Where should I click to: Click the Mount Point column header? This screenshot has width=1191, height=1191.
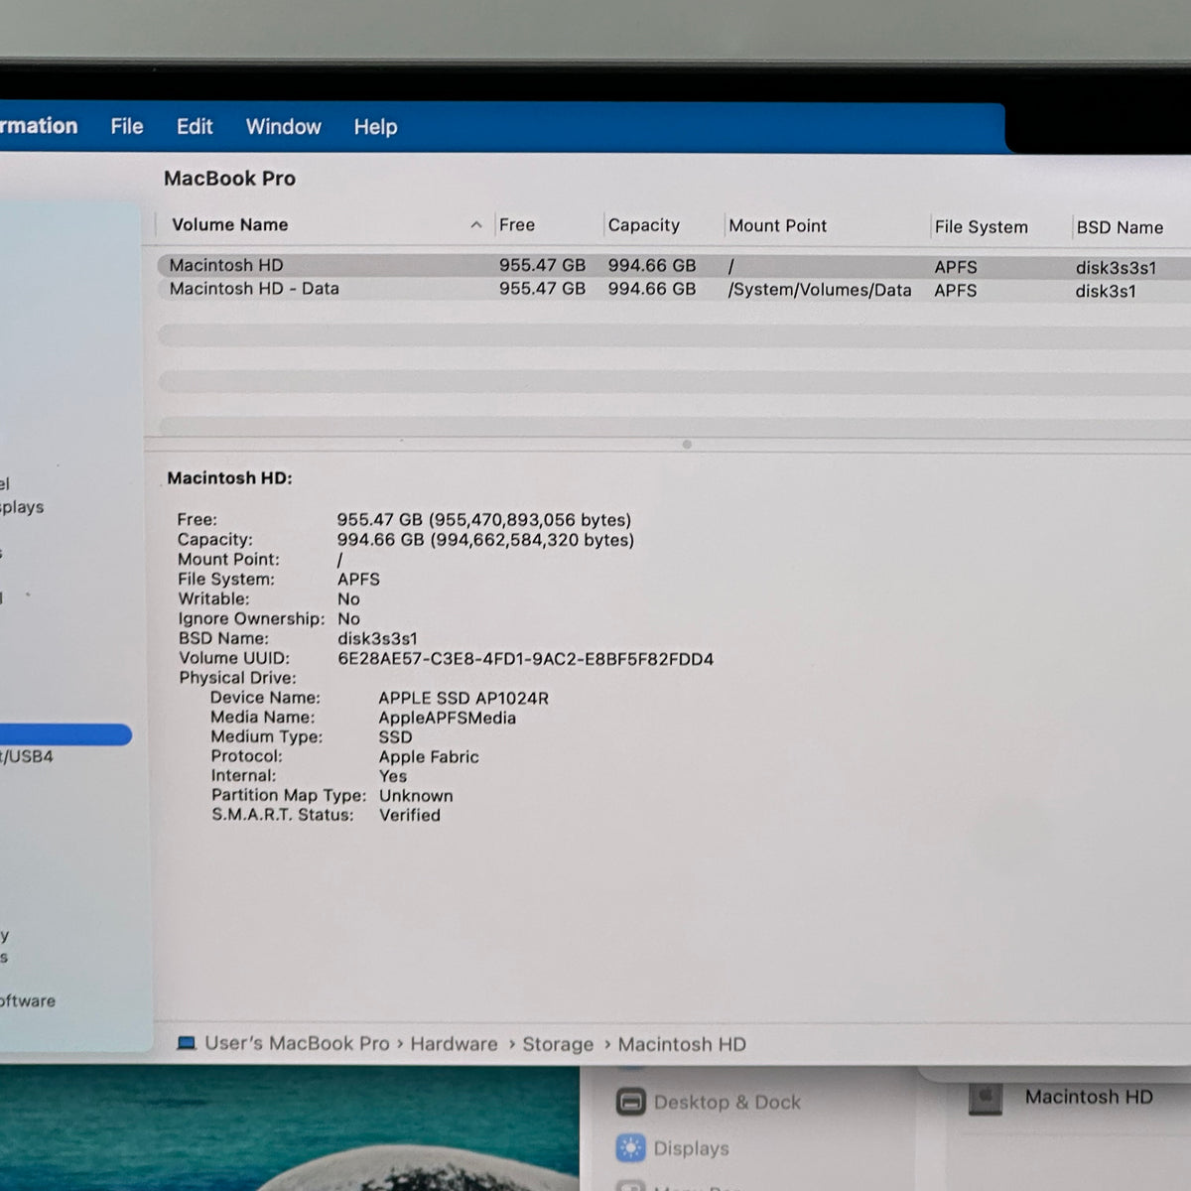[778, 226]
